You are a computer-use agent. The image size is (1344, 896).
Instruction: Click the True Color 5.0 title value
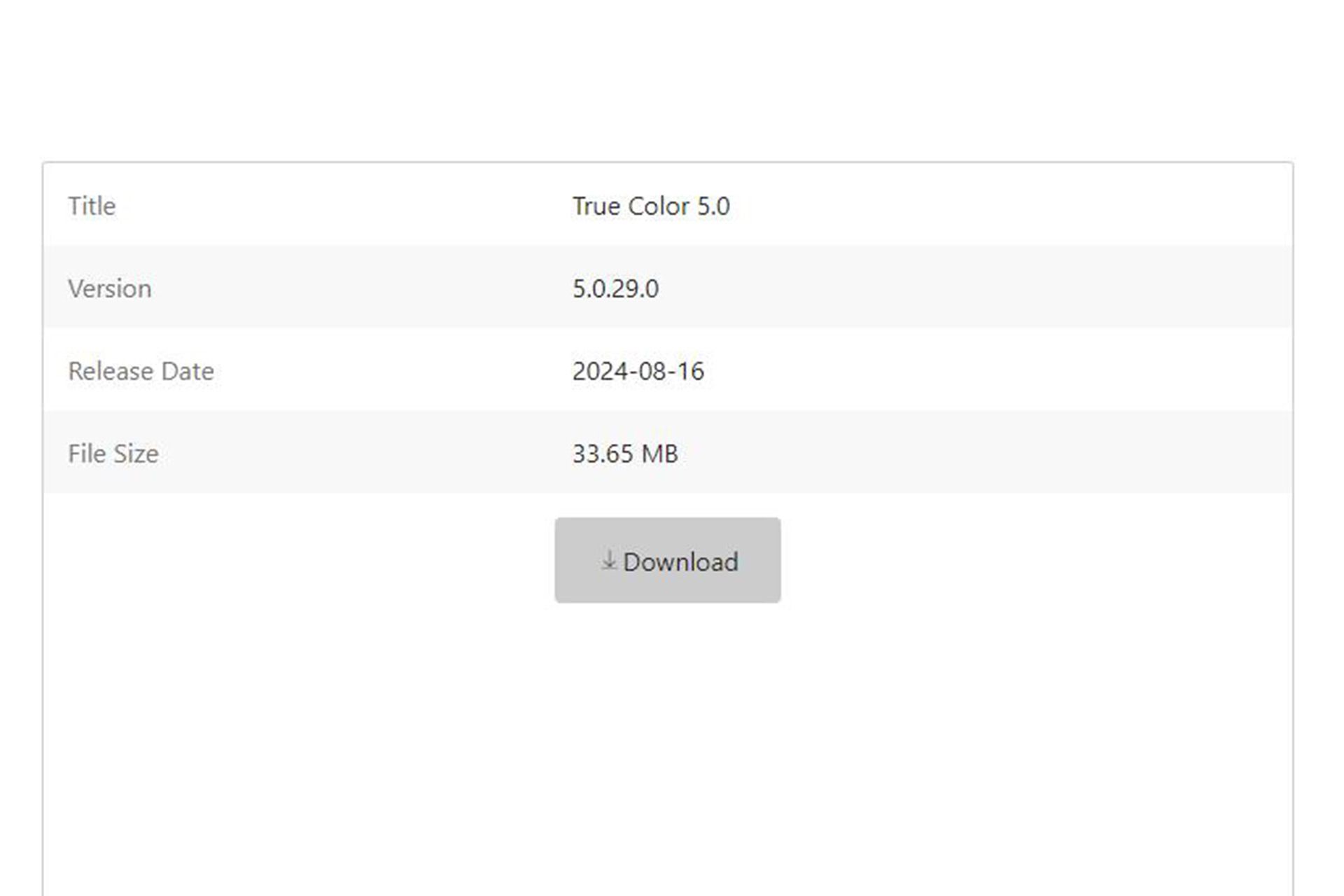coord(651,206)
